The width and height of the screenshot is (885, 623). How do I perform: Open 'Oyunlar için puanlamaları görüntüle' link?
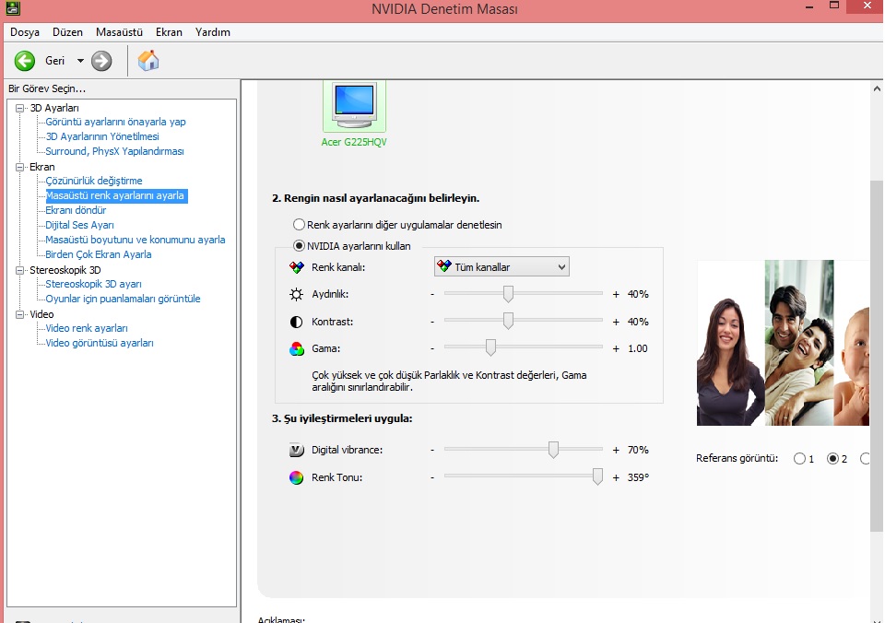tap(123, 299)
